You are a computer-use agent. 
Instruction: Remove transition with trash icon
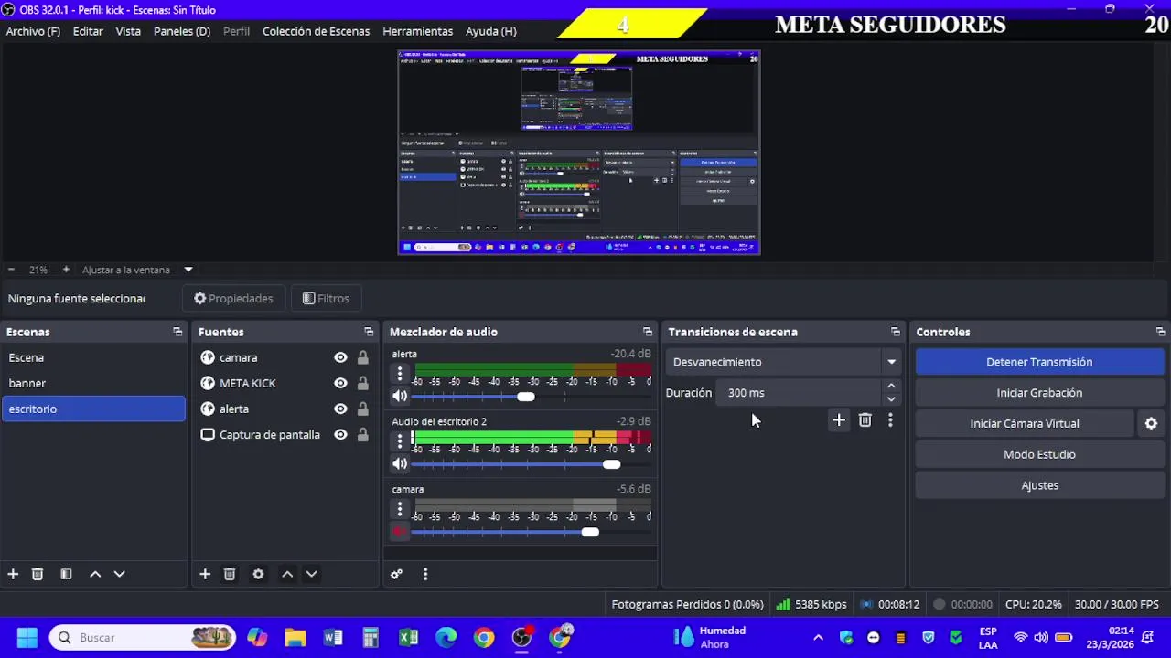coord(865,420)
